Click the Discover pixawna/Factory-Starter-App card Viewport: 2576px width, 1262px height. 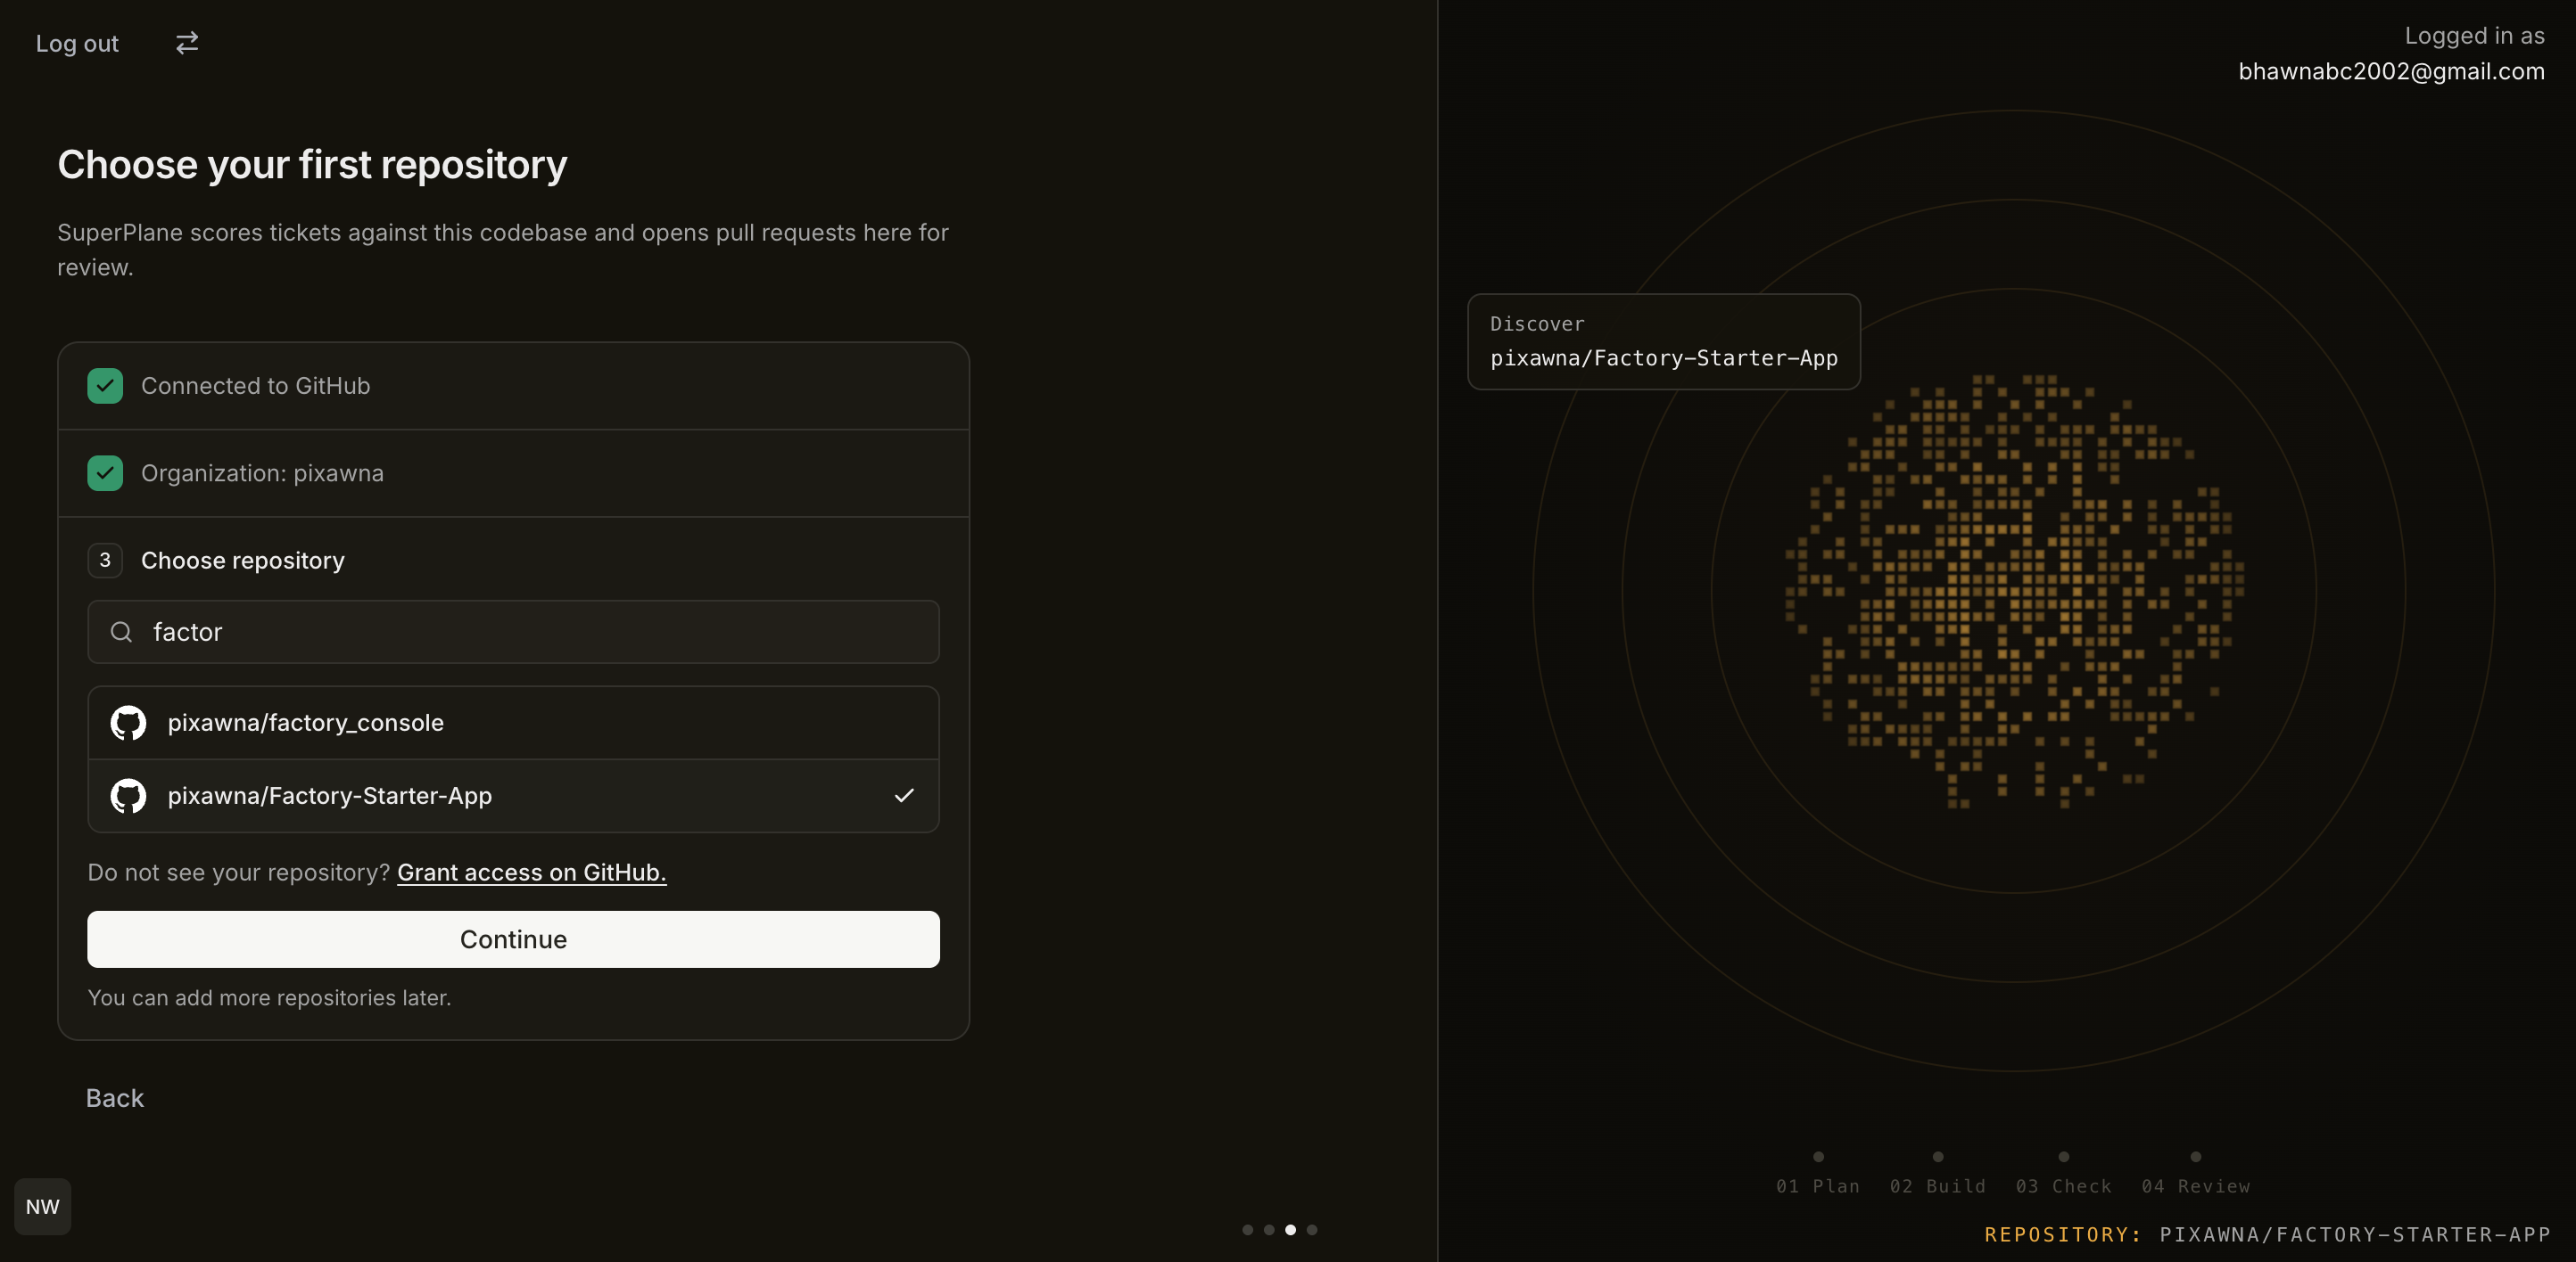1663,341
